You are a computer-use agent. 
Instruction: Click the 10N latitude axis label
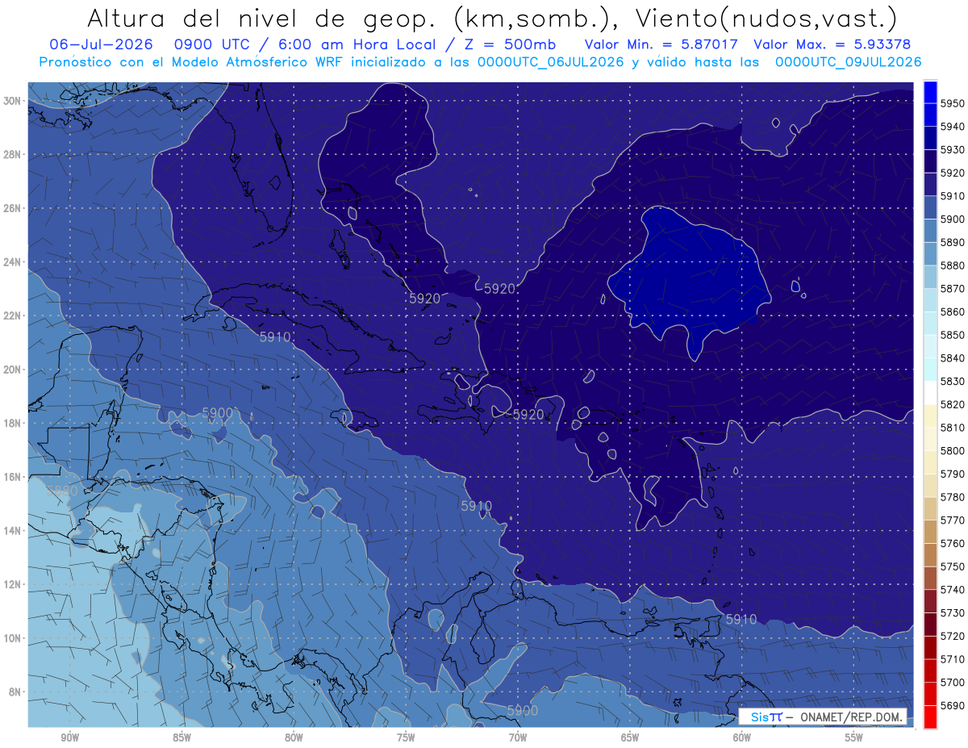coord(12,637)
